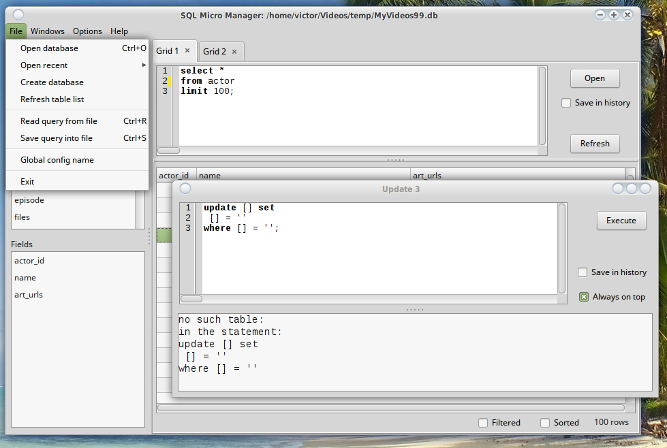Enable Save in history next to the Open button
The image size is (667, 448).
(x=566, y=103)
